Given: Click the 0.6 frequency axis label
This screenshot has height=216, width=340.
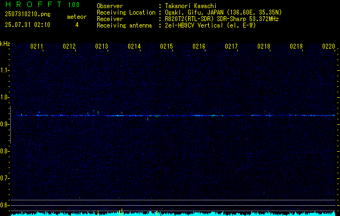Looking at the screenshot, I should coord(5,205).
